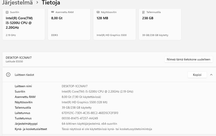The image size is (216, 136).
Task: Click the Näyttösovitin display adapter icon
Action: pyautogui.click(x=98, y=12)
